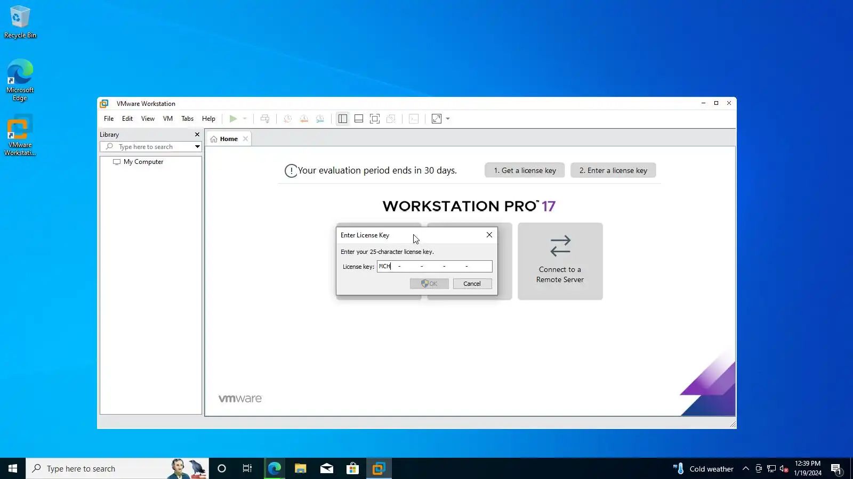Open Microsoft Store from the taskbar
Viewport: 853px width, 479px height.
click(352, 468)
